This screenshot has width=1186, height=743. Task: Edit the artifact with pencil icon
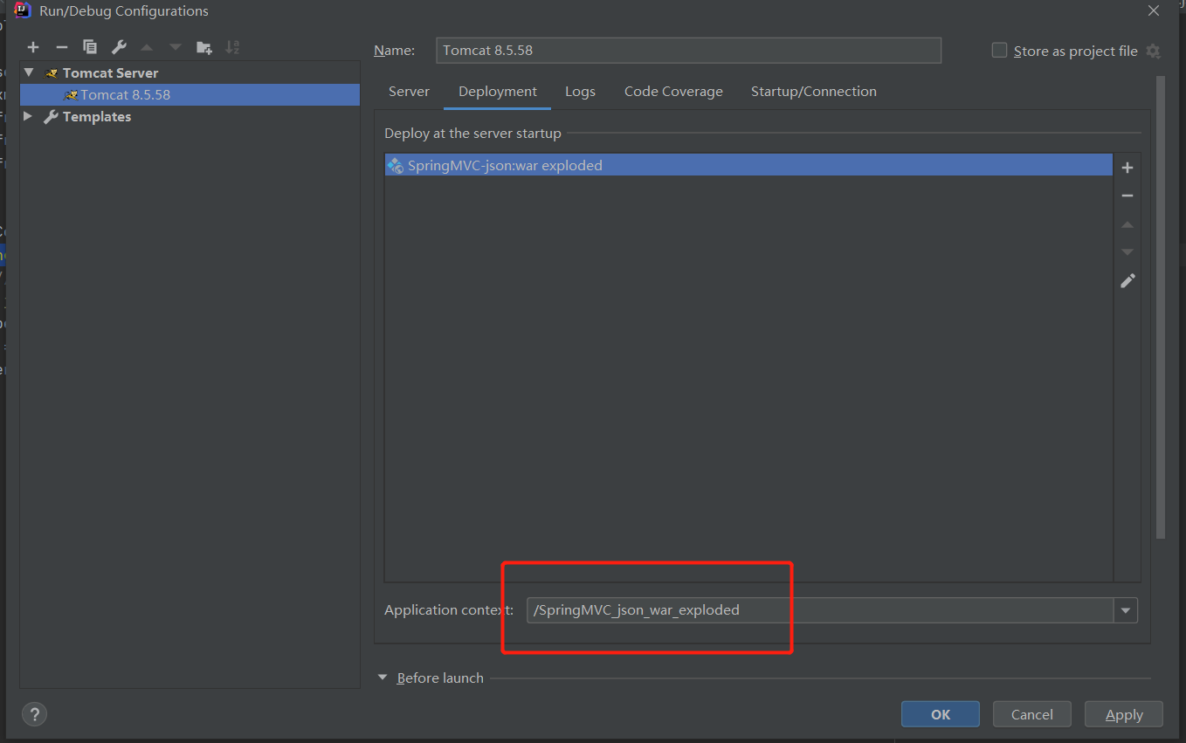[x=1127, y=281]
